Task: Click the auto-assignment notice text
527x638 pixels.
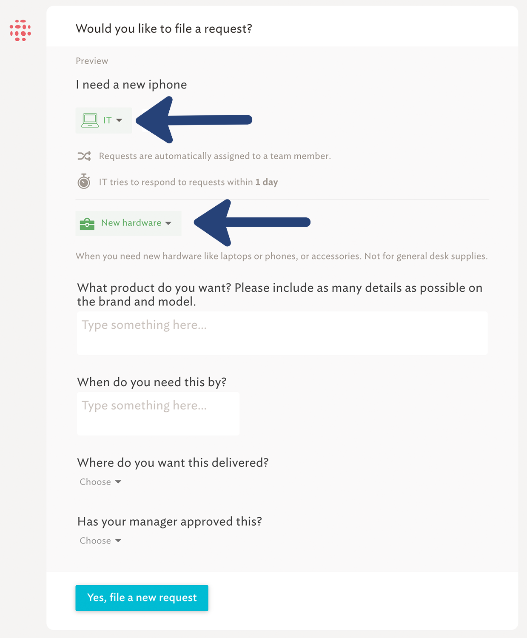Action: 215,156
